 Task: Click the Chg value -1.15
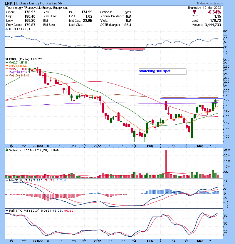[x=217, y=16]
